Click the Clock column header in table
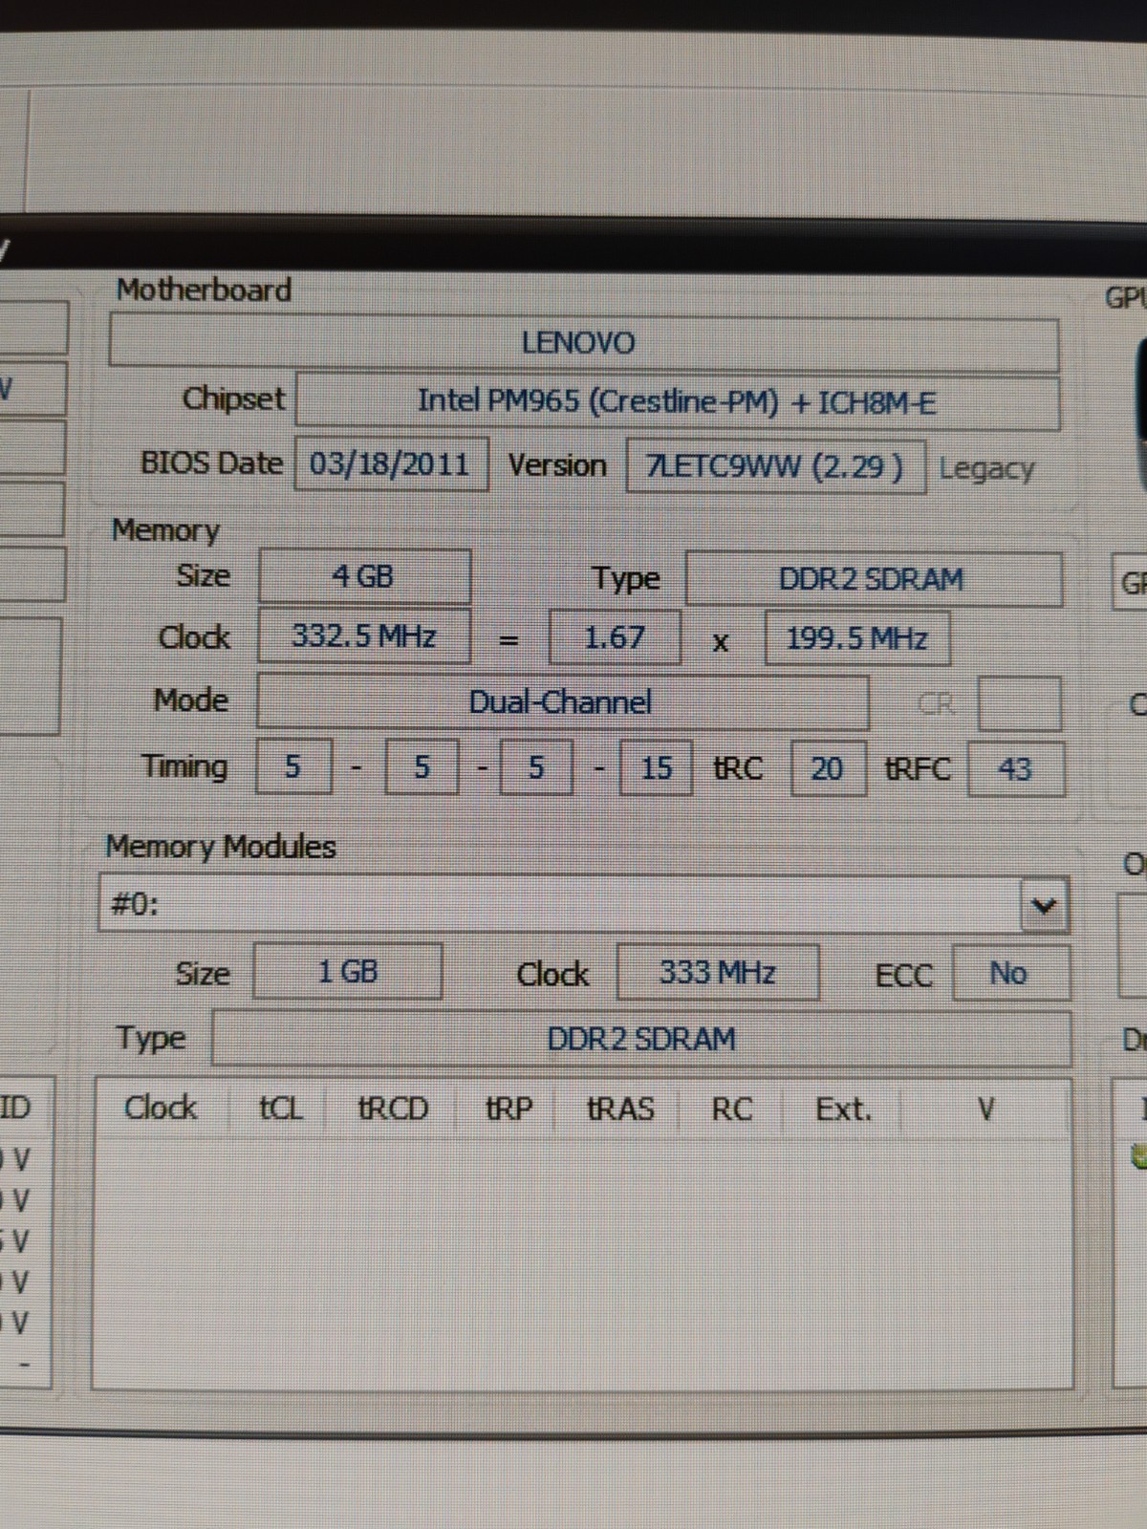Viewport: 1147px width, 1529px height. coord(161,1109)
